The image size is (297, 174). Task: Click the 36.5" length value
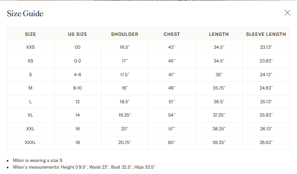point(219,102)
